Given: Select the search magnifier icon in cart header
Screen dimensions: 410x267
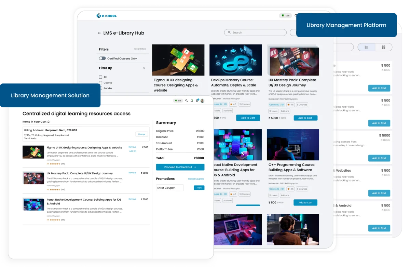Looking at the screenshot, I should point(186,101).
